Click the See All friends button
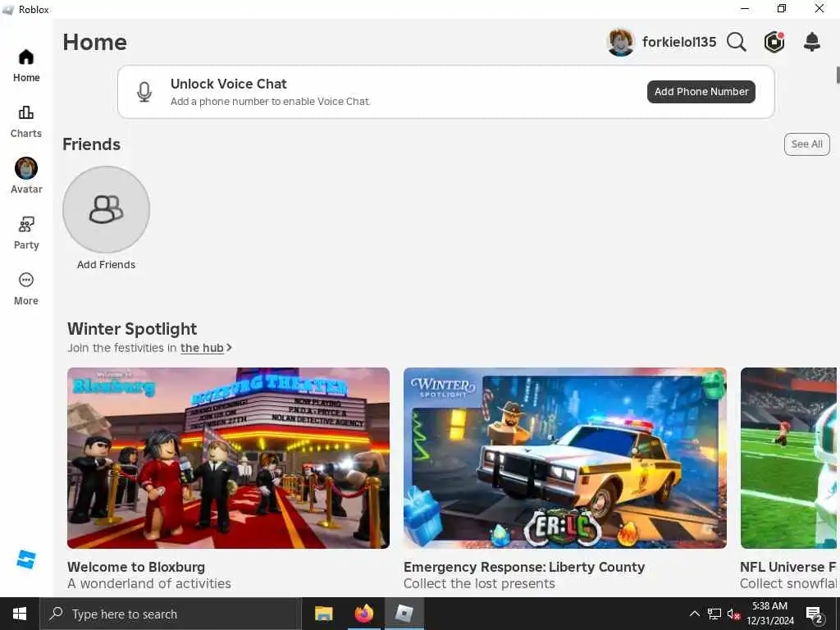Viewport: 840px width, 630px height. click(807, 144)
